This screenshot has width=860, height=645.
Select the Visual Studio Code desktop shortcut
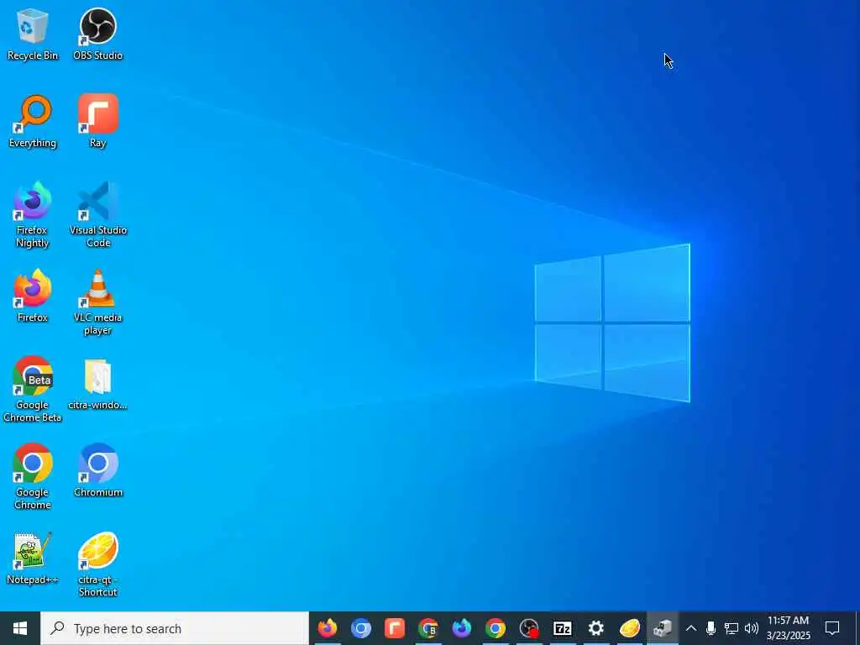pos(97,215)
